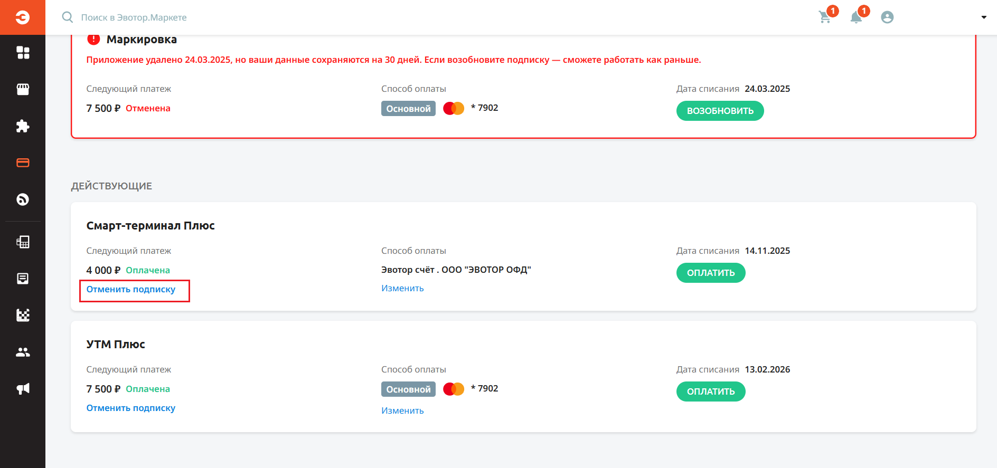Open the store icon in sidebar
The width and height of the screenshot is (997, 468).
click(23, 89)
